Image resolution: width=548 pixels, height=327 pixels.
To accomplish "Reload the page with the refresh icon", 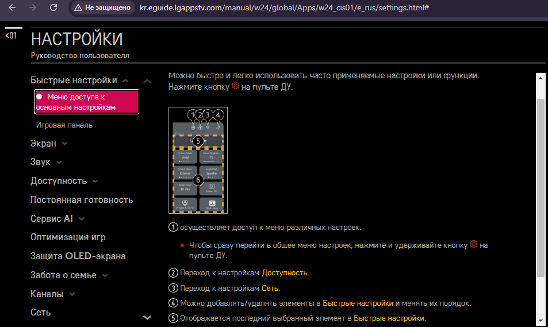I will tap(53, 8).
